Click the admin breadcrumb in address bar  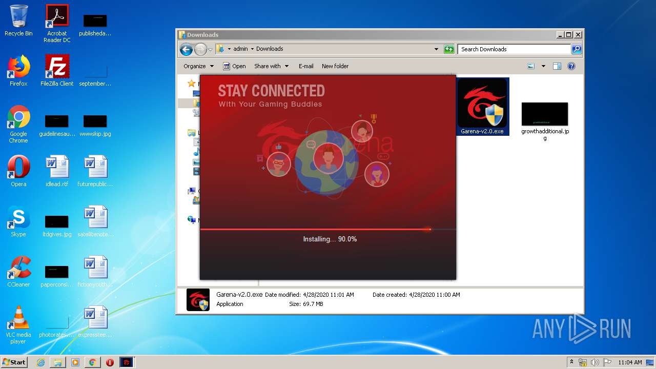tap(240, 49)
